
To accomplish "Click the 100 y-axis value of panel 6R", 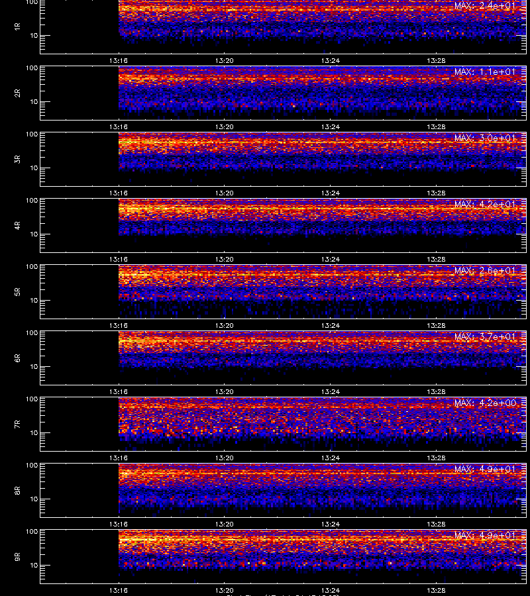I will [32, 333].
